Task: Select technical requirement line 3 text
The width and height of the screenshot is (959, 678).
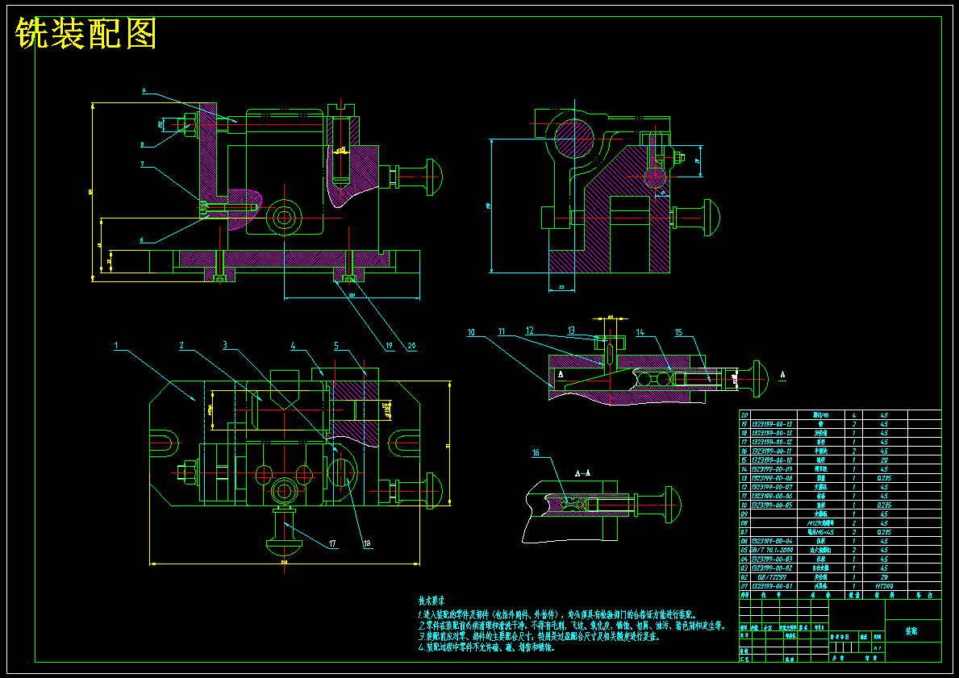Action: [x=539, y=637]
